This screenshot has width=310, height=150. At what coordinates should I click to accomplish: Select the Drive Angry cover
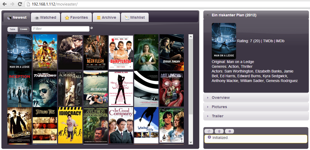pyautogui.click(x=172, y=52)
